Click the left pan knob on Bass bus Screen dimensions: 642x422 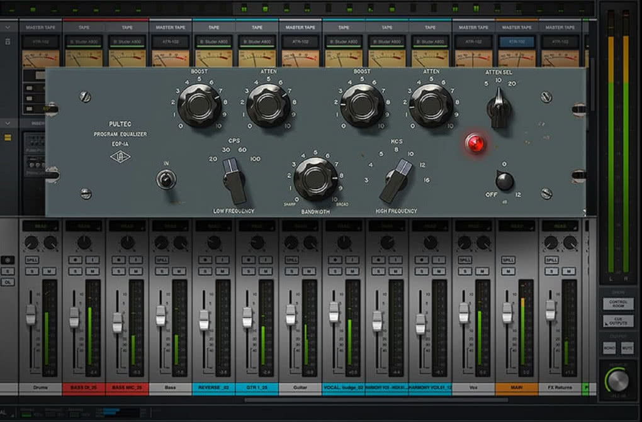161,242
